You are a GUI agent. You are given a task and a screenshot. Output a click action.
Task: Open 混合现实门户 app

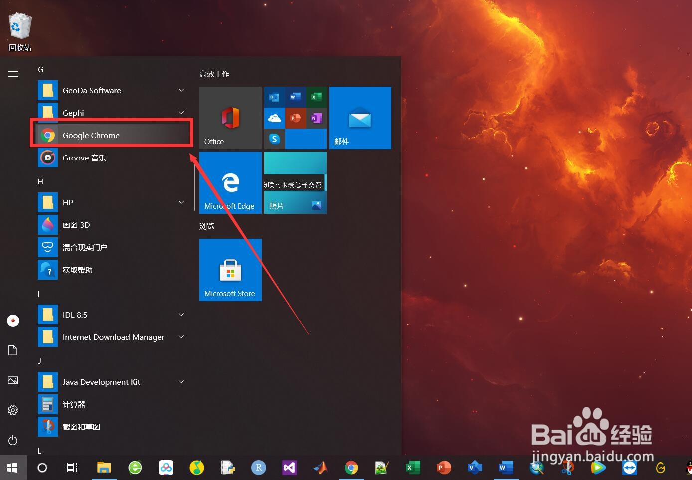click(x=113, y=247)
